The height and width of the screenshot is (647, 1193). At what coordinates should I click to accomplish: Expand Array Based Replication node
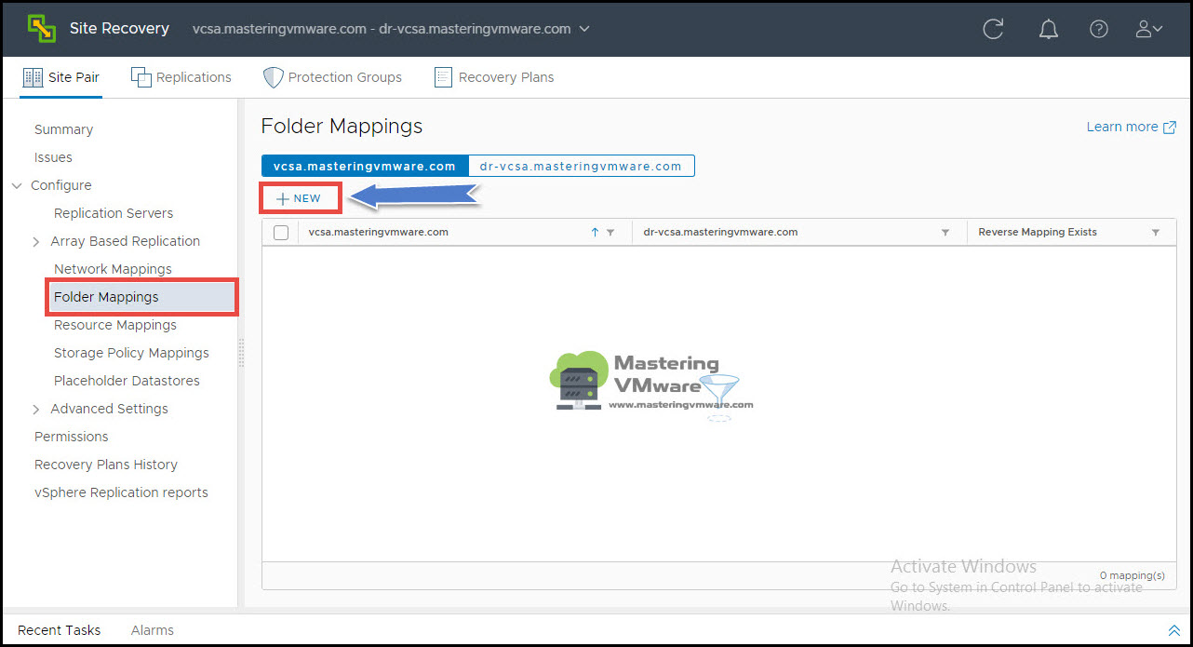[x=36, y=242]
